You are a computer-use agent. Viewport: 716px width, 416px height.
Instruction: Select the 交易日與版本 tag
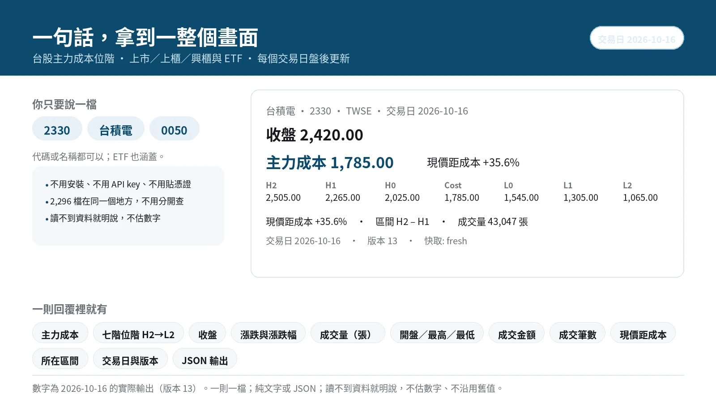pyautogui.click(x=130, y=359)
